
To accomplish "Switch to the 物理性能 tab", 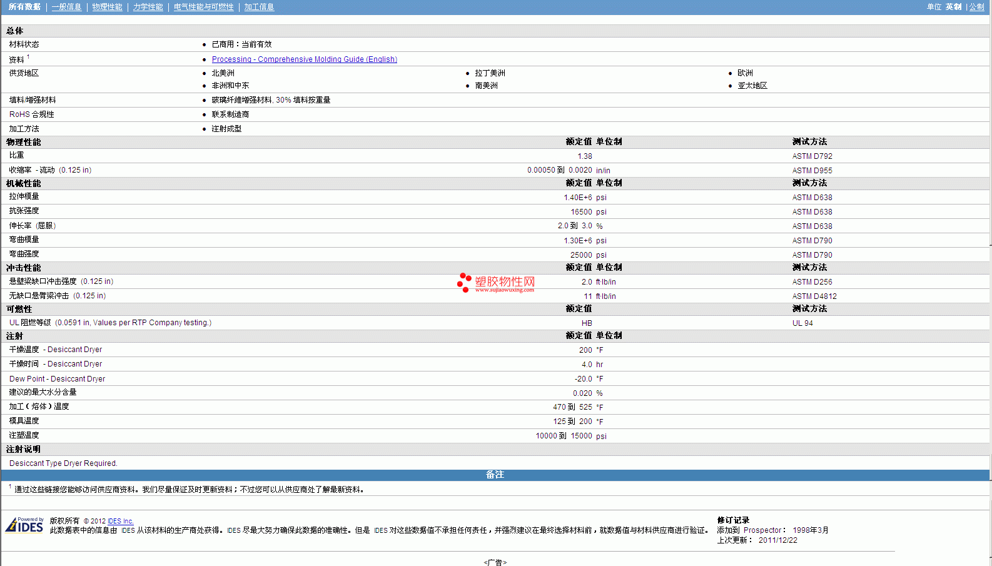I will coord(107,7).
